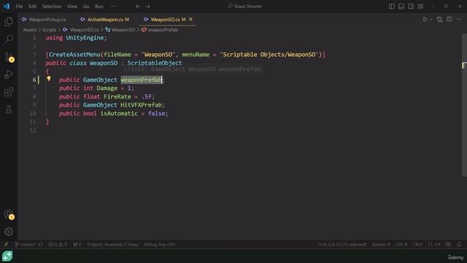
Task: Click the UTF-8 encoding indicator
Action: click(x=401, y=244)
